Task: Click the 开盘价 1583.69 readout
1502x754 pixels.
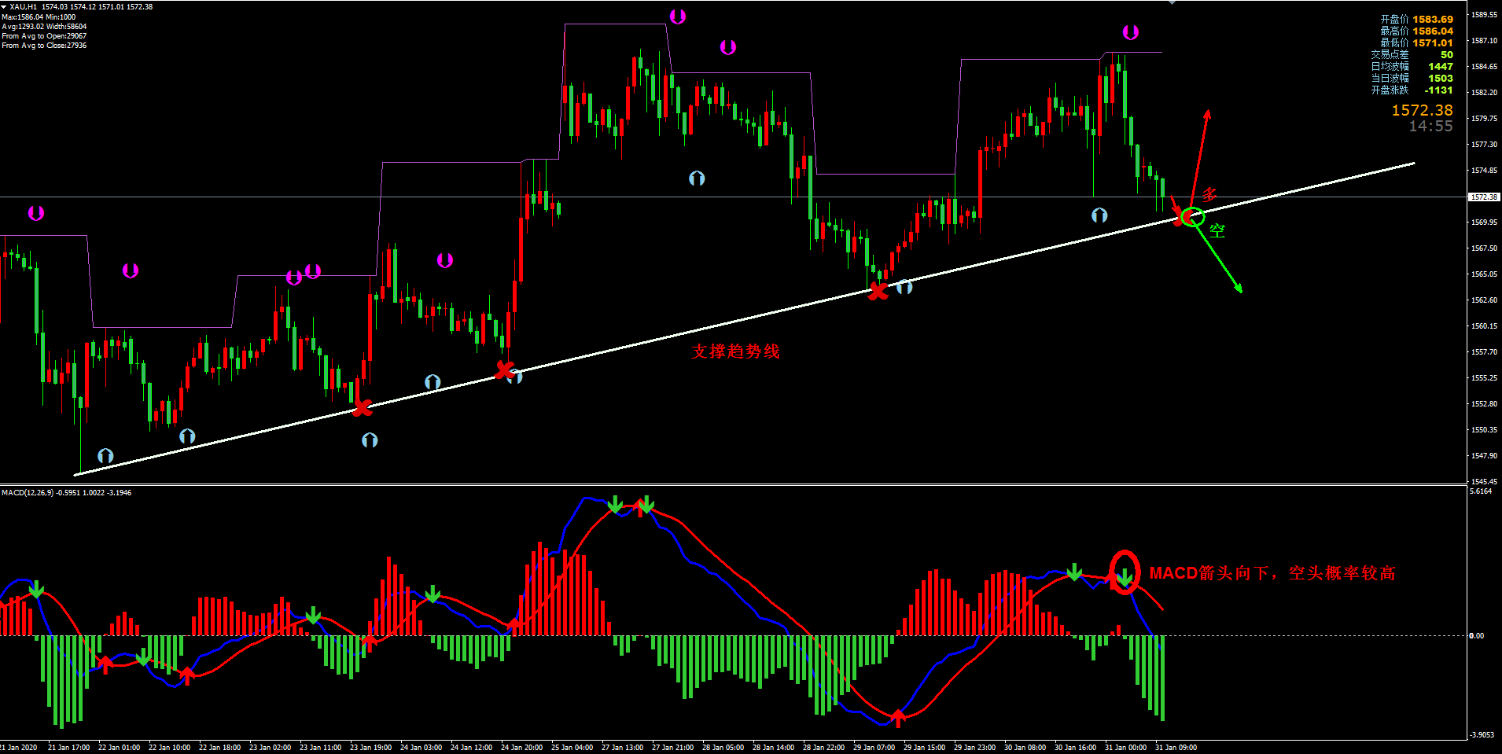Action: [x=1416, y=19]
